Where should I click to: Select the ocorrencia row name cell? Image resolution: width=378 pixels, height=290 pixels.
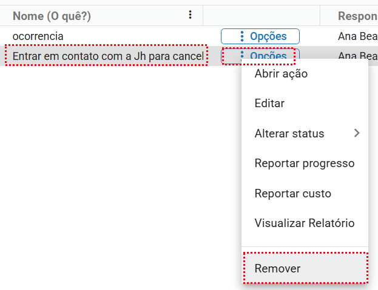tap(38, 36)
